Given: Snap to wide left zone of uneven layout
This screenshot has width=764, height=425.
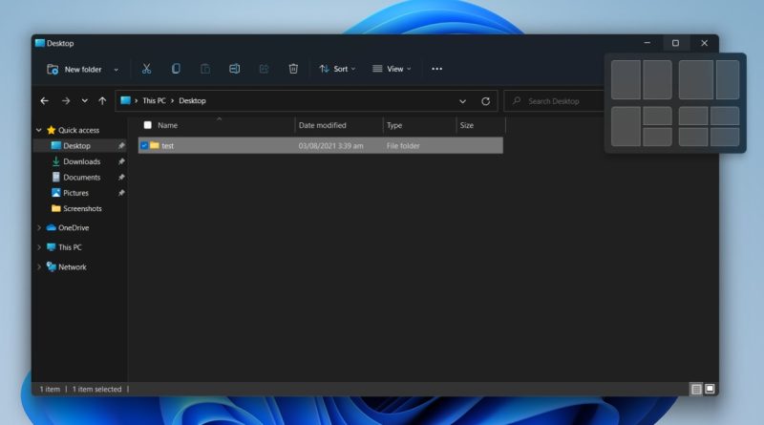Looking at the screenshot, I should coord(696,80).
